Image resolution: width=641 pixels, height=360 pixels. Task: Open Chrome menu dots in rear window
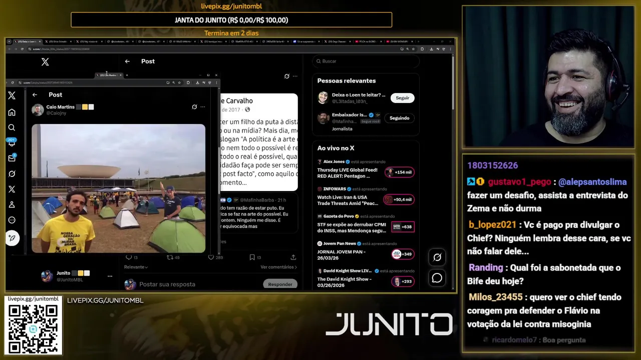coord(451,49)
